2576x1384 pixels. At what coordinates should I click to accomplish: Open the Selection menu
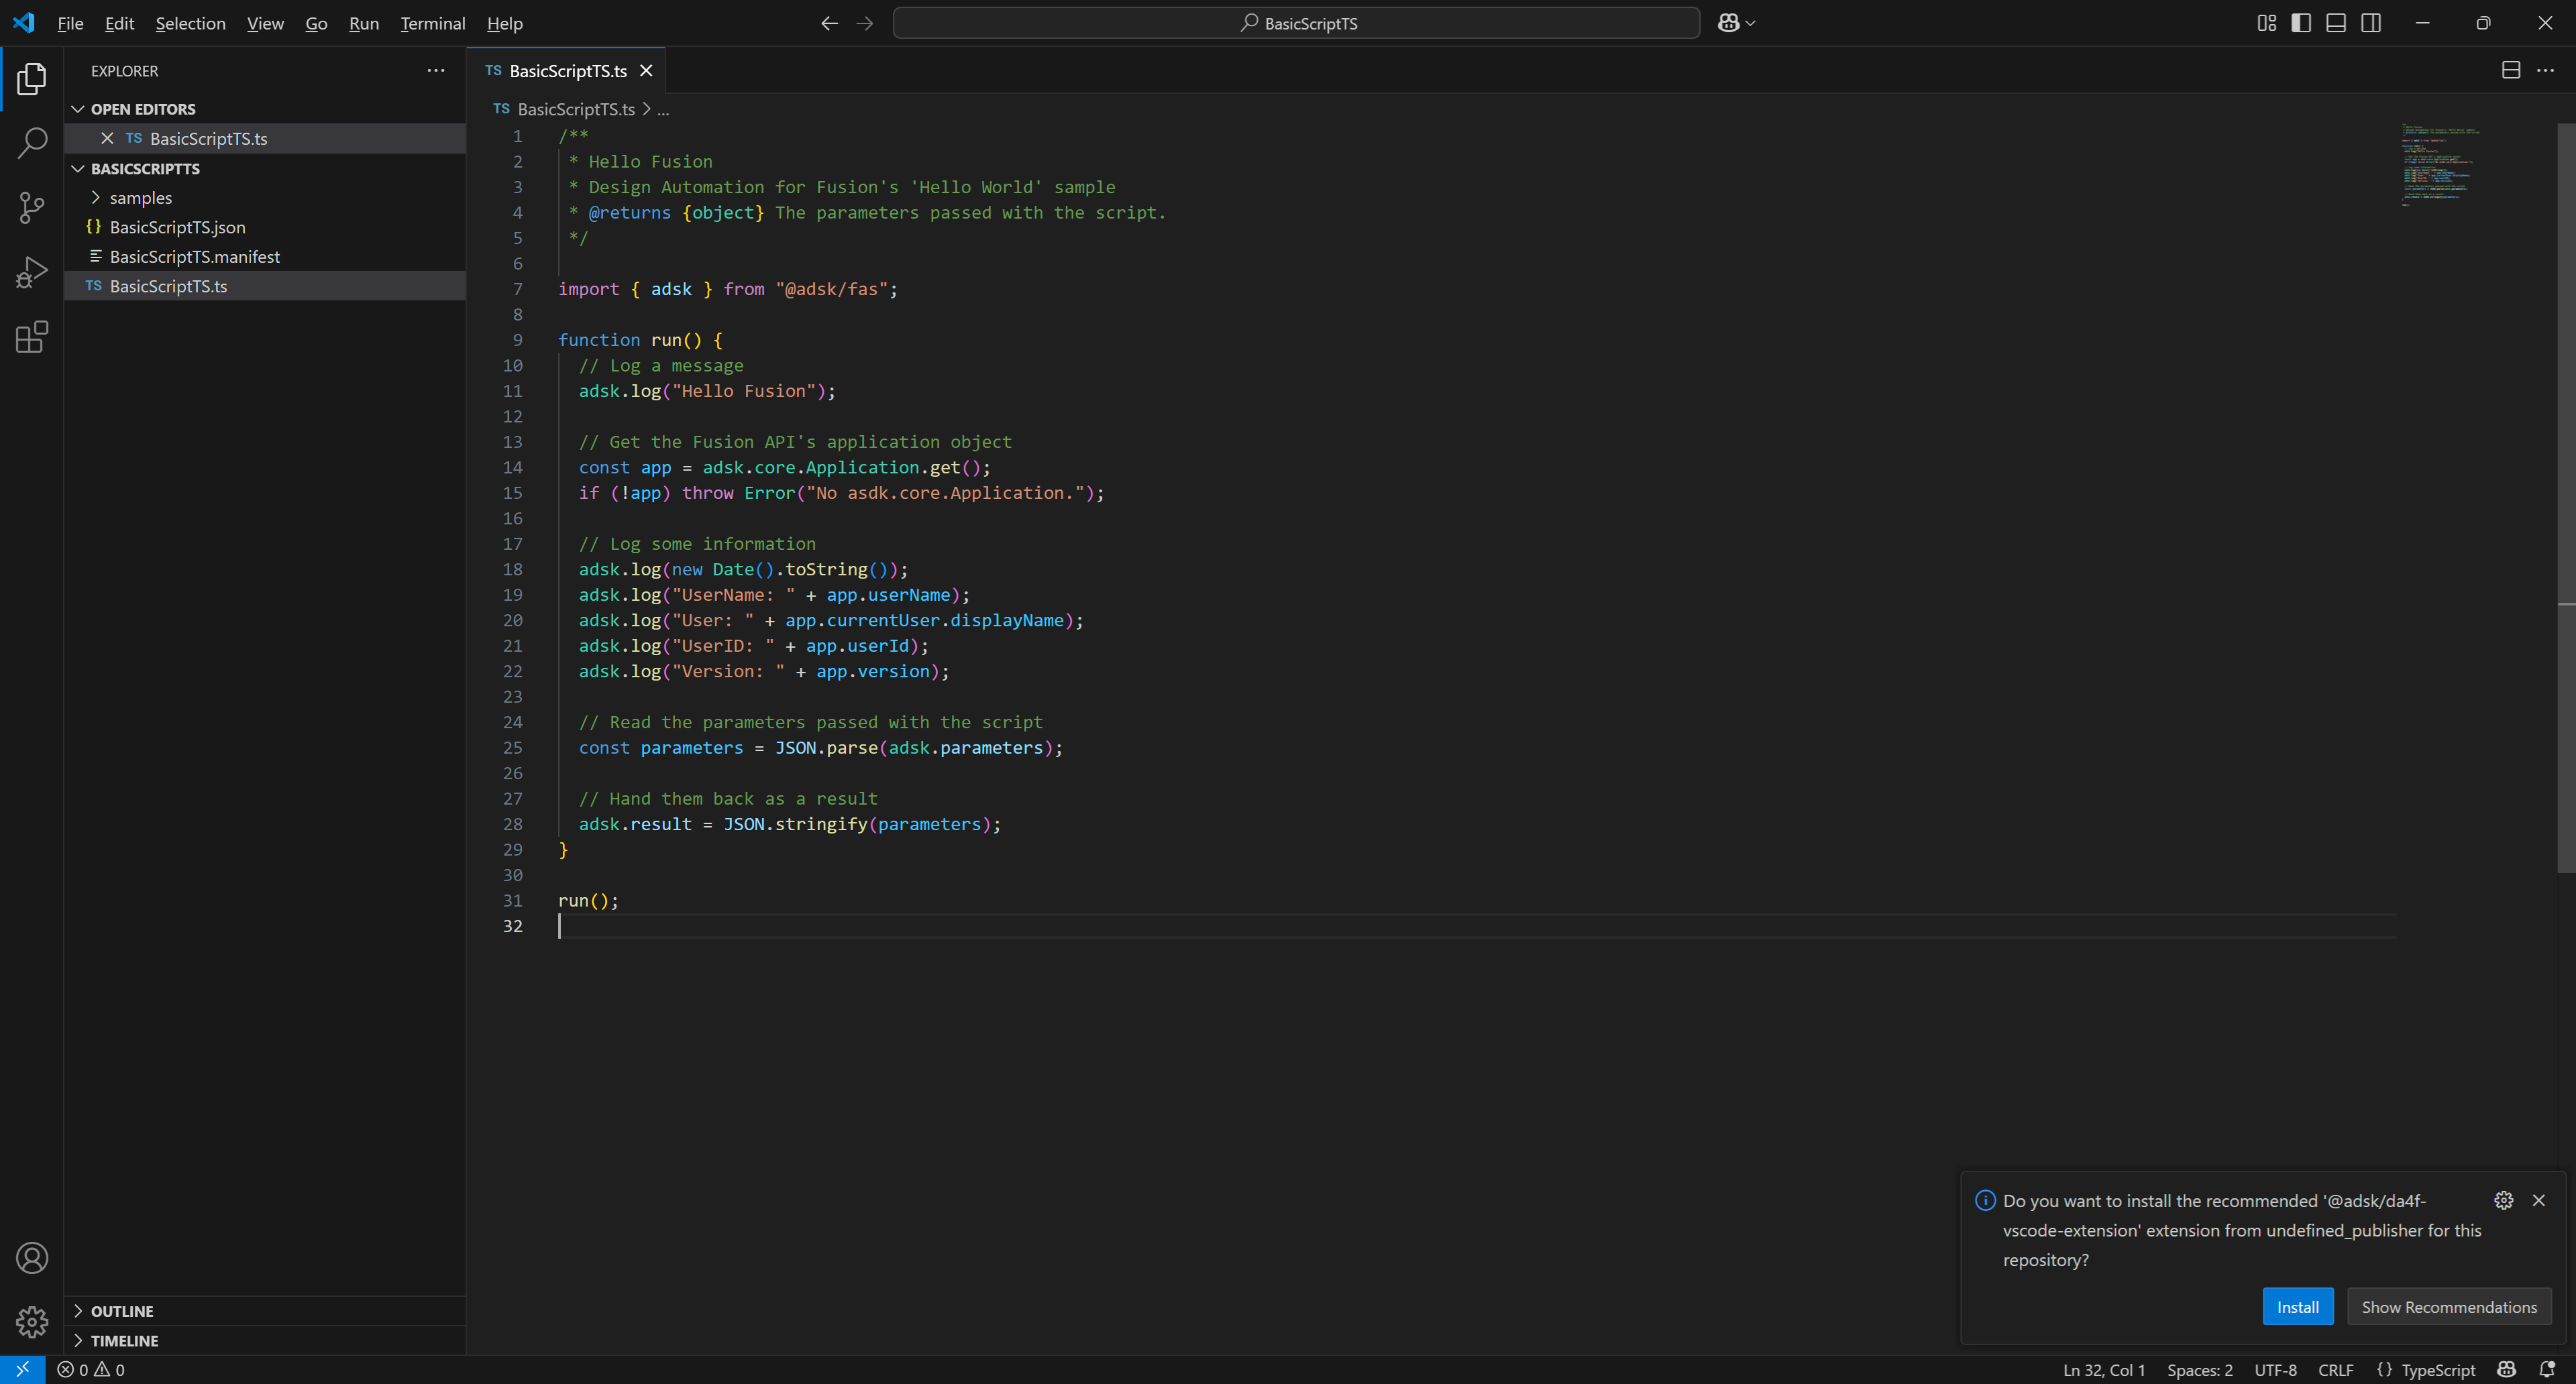190,23
